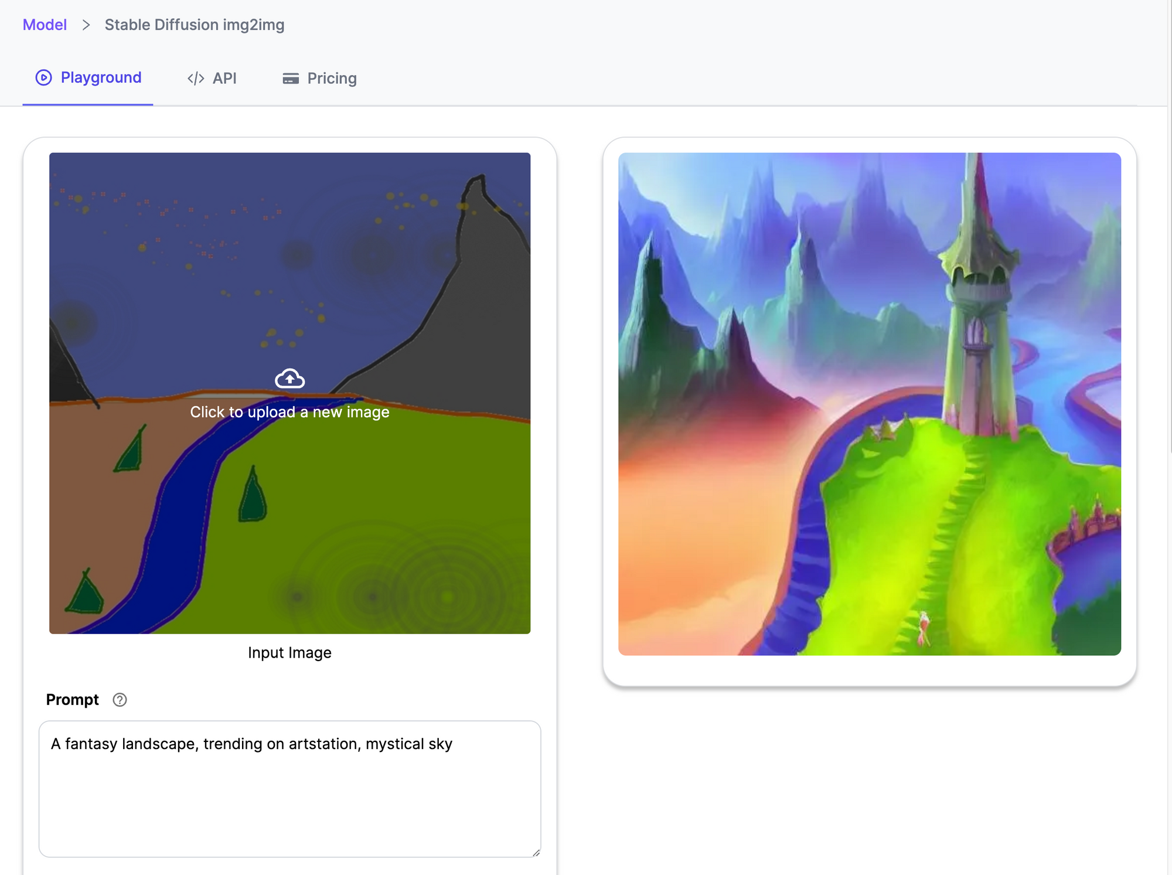Open the Pricing tab

(332, 78)
